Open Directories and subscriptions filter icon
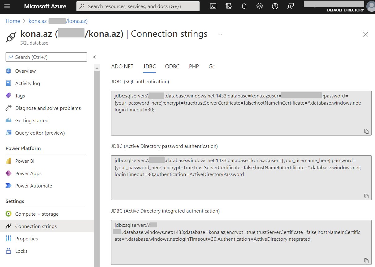This screenshot has height=267, width=375. [x=229, y=6]
